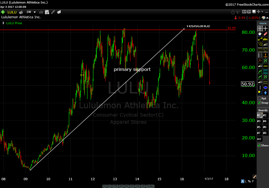The image size is (269, 188).
Task: Open the dropdown arrow beside the move icon
Action: tap(262, 12)
